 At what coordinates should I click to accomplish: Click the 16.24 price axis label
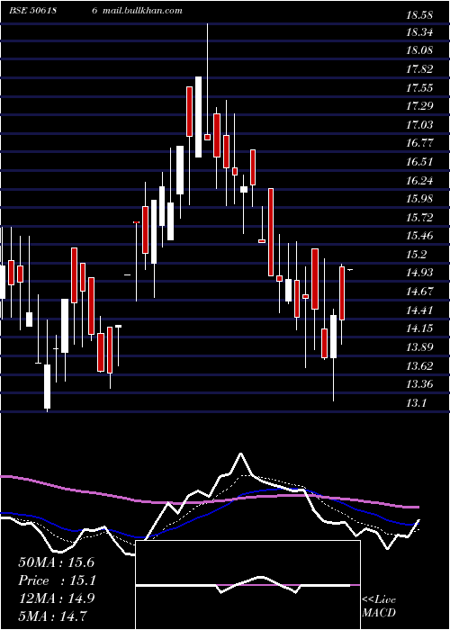(419, 181)
